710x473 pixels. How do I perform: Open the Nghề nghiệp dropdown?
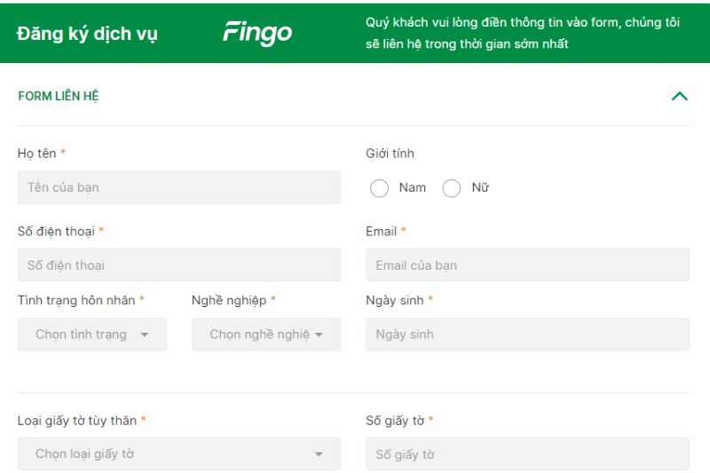point(266,335)
